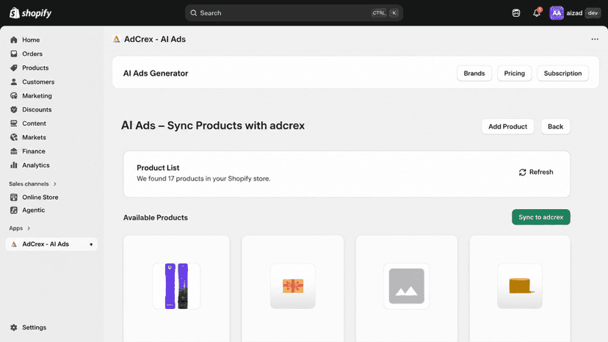608x342 pixels.
Task: Click the Subscription button
Action: point(562,73)
